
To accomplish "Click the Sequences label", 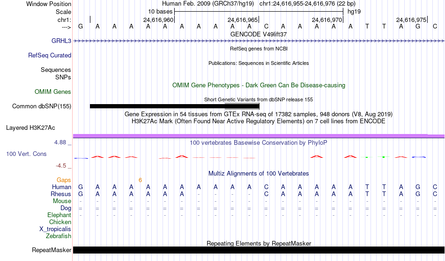I will coord(56,70).
